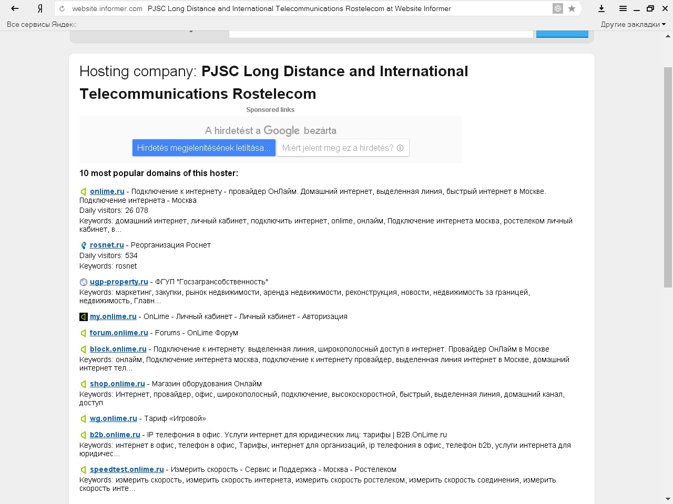Click the 'Hosting company' page heading
Image resolution: width=673 pixels, height=504 pixels.
point(273,83)
